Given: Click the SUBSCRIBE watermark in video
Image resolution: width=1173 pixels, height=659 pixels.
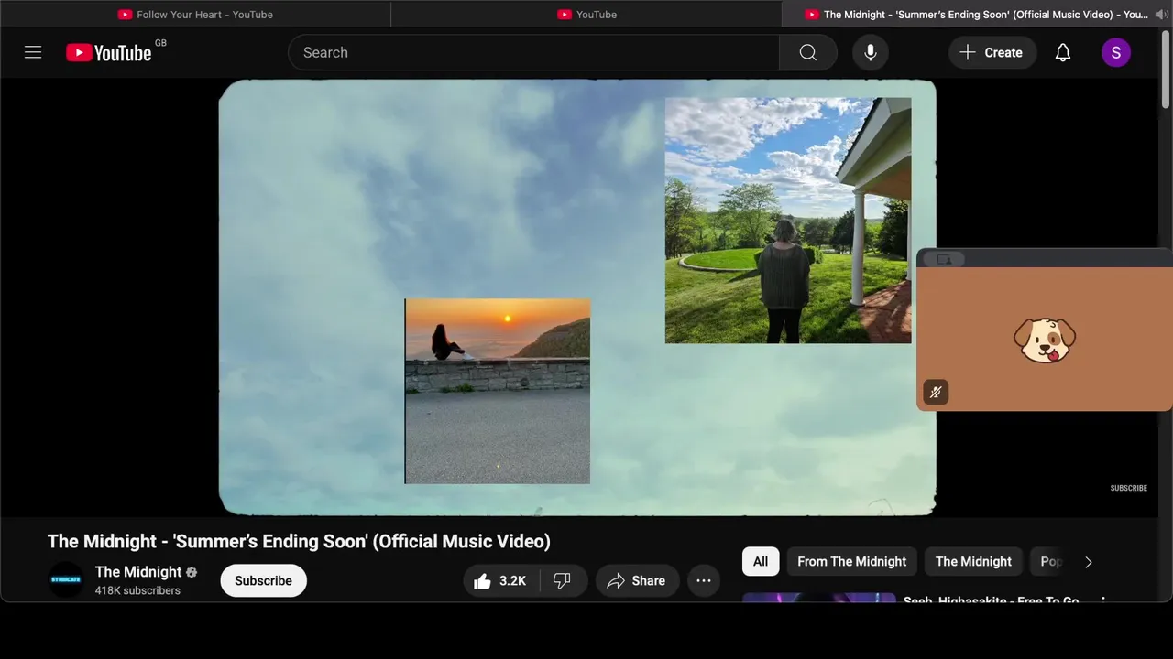Looking at the screenshot, I should [1129, 488].
